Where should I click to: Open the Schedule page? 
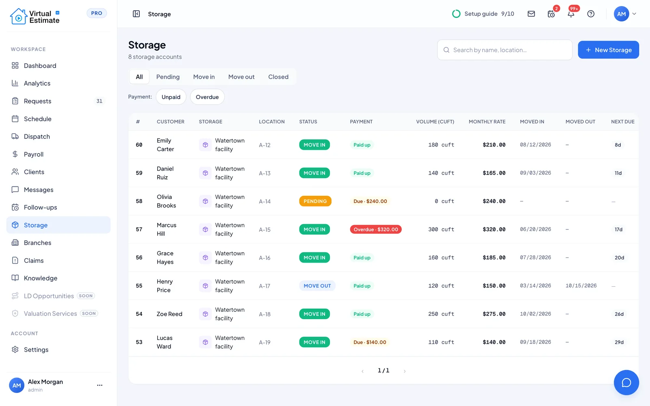click(x=58, y=119)
